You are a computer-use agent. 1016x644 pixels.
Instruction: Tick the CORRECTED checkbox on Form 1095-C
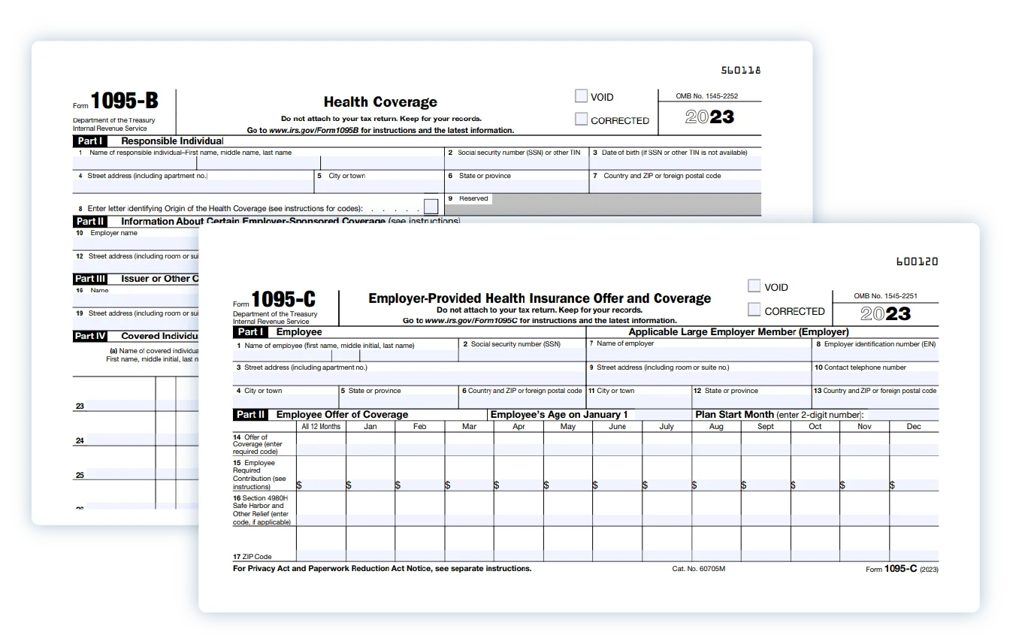tap(754, 310)
